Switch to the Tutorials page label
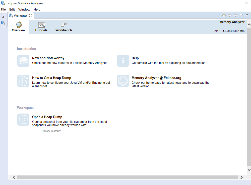The image size is (251, 185). pyautogui.click(x=41, y=30)
